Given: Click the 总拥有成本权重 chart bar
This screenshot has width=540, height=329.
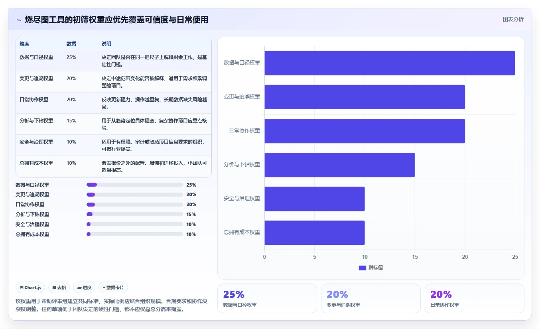Looking at the screenshot, I should tap(314, 232).
